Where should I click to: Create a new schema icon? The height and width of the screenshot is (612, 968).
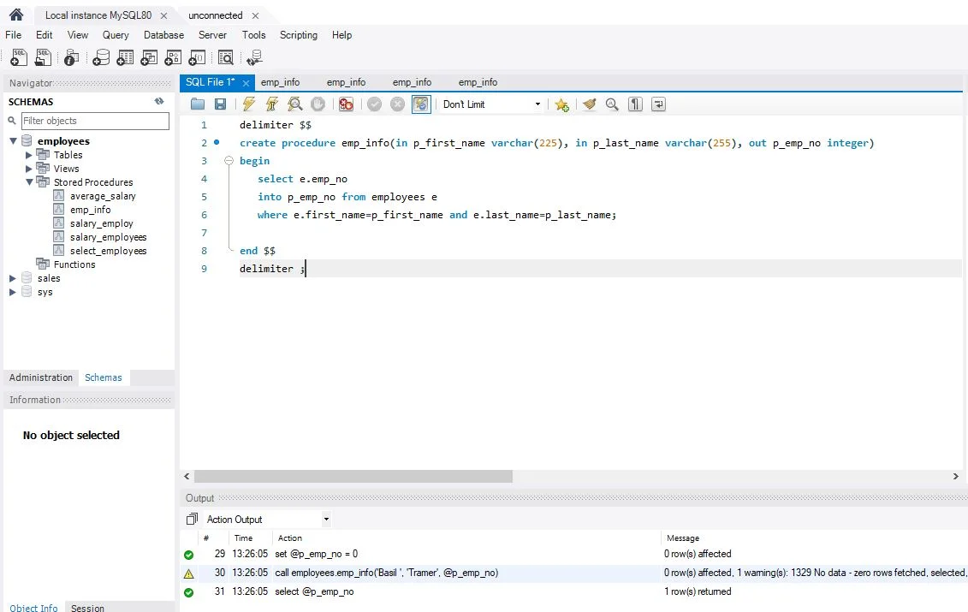tap(101, 58)
